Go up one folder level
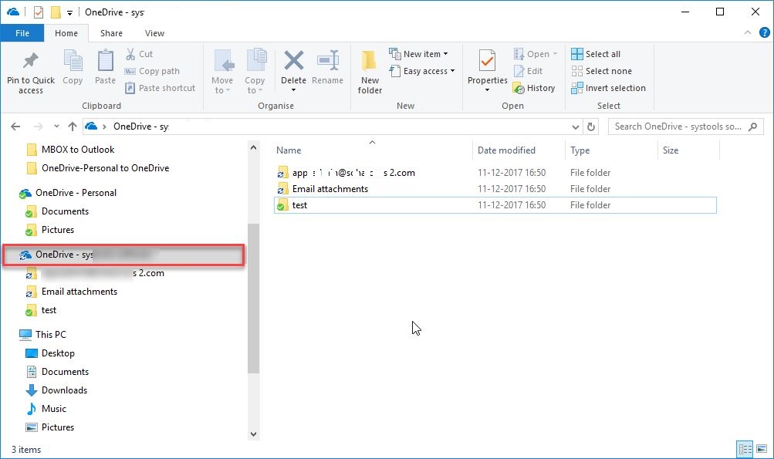The width and height of the screenshot is (774, 459). click(x=73, y=127)
